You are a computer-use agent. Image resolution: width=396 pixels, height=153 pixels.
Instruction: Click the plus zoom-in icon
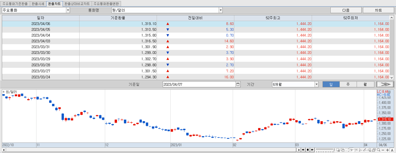[387, 150]
